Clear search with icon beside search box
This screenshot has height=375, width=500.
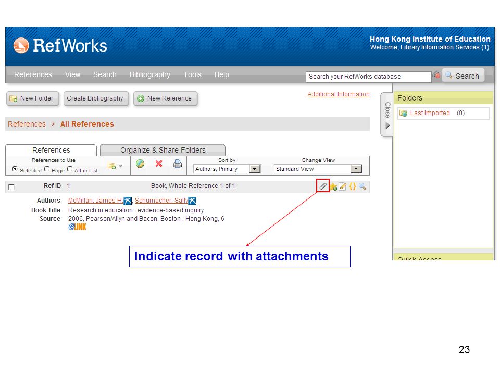pyautogui.click(x=436, y=75)
